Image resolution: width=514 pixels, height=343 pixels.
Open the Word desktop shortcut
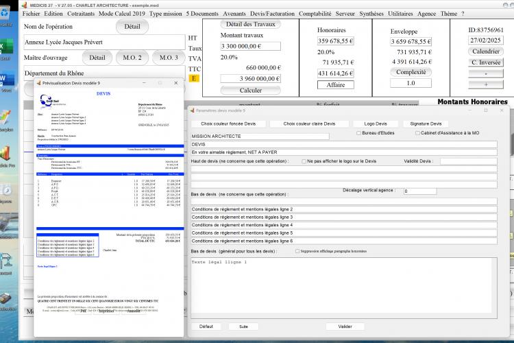tap(6, 82)
